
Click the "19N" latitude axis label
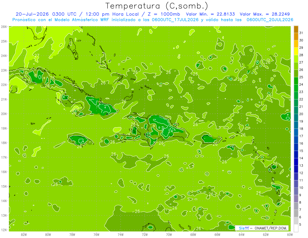(4, 128)
